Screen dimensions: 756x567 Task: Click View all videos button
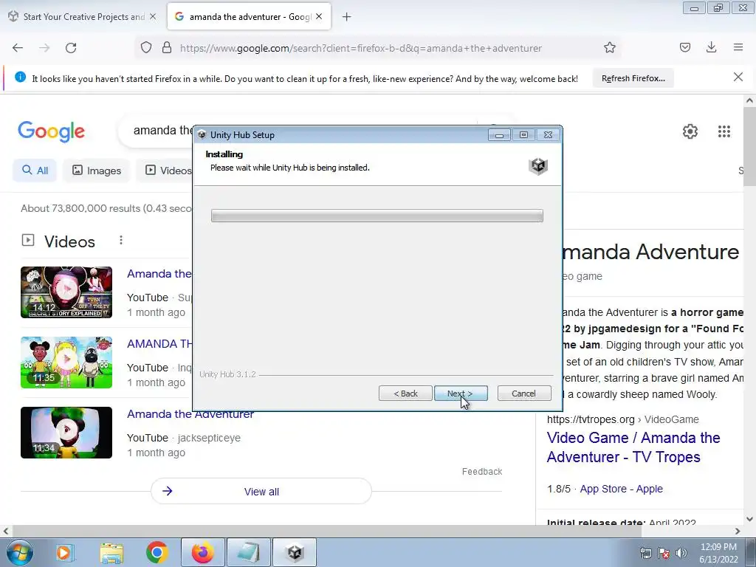point(261,491)
